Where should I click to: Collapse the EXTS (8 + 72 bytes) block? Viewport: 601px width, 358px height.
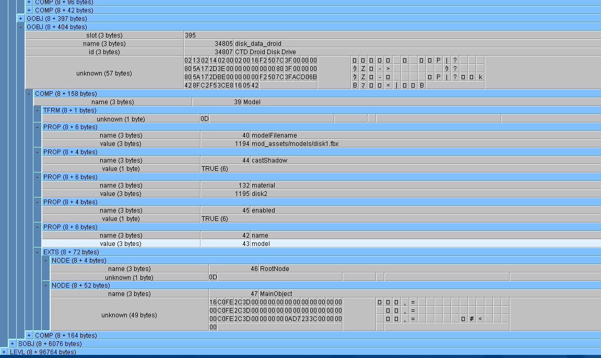tap(38, 252)
